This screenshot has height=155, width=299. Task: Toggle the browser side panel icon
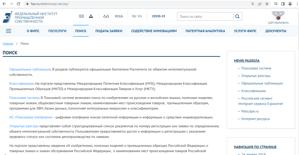click(283, 4)
